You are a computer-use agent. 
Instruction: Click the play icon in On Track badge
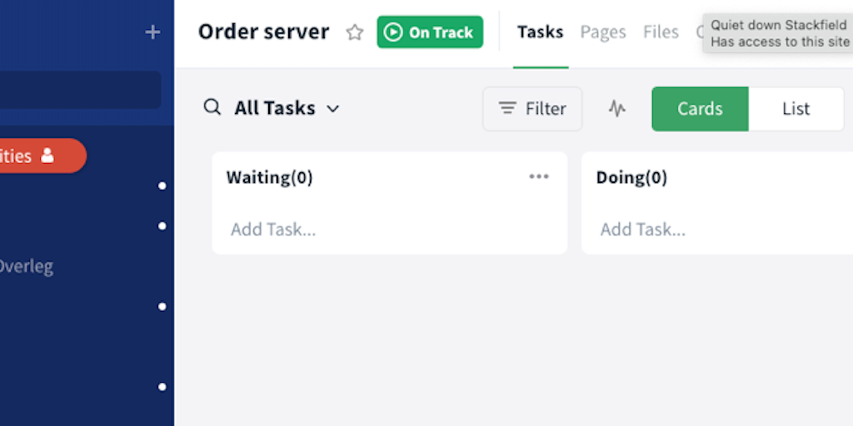pyautogui.click(x=392, y=32)
